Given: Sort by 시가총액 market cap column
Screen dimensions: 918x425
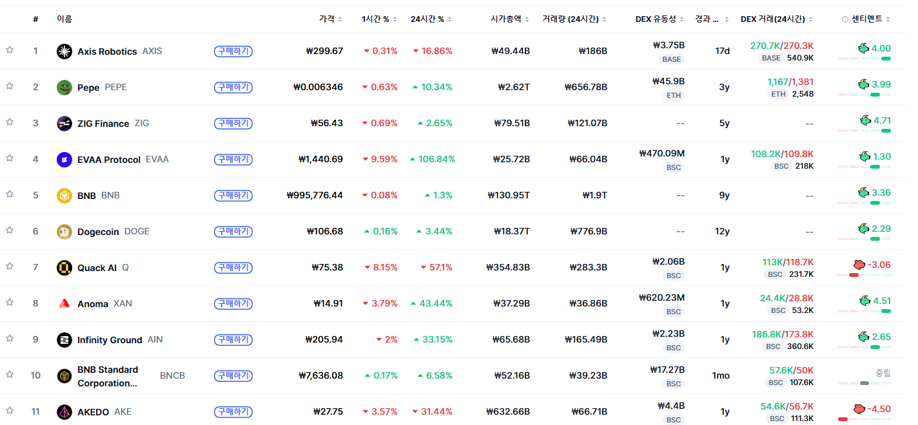Looking at the screenshot, I should click(510, 19).
